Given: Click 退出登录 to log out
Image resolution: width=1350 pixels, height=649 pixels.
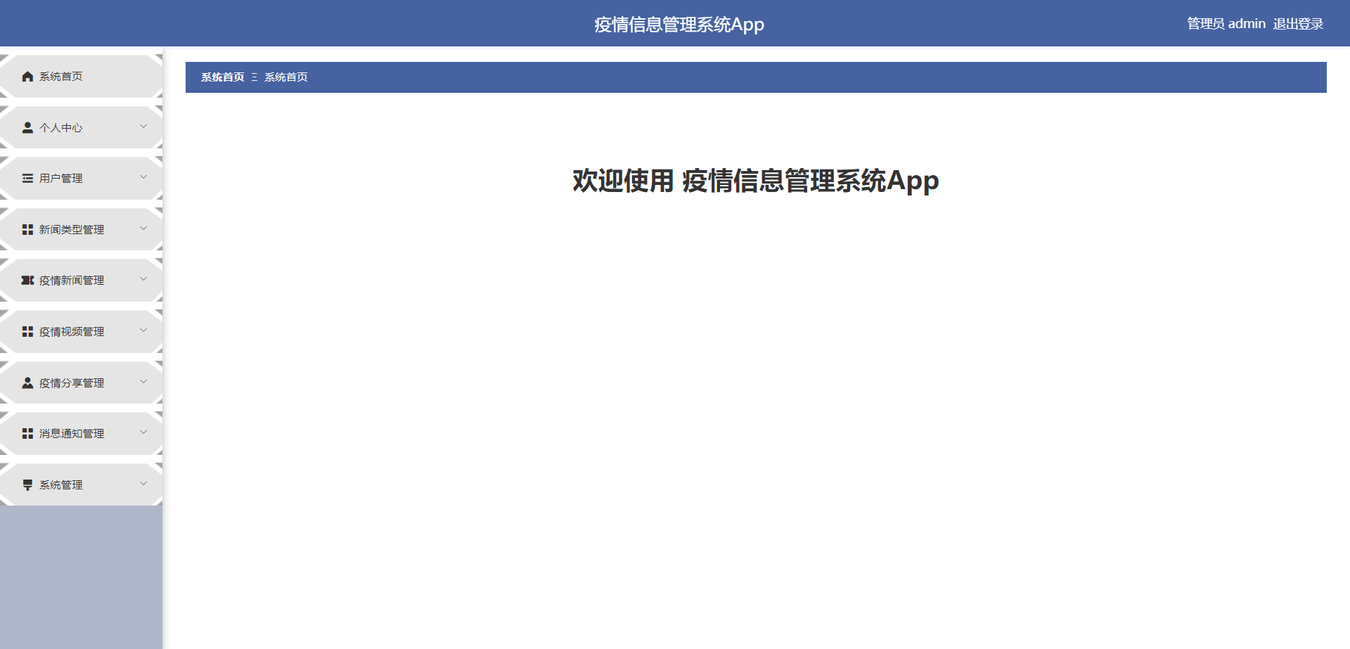Looking at the screenshot, I should 1297,23.
